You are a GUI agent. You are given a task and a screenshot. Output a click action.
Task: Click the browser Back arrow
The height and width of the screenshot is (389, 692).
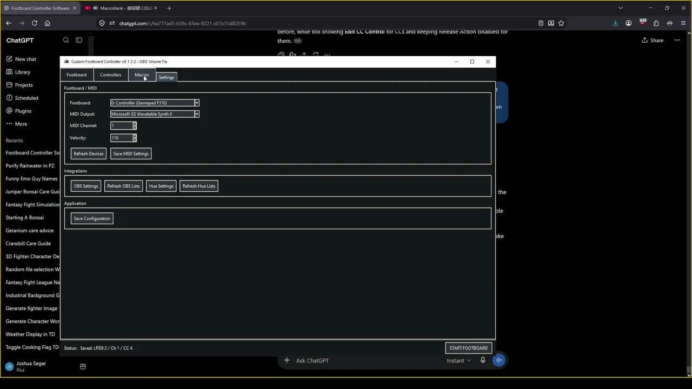pos(9,23)
